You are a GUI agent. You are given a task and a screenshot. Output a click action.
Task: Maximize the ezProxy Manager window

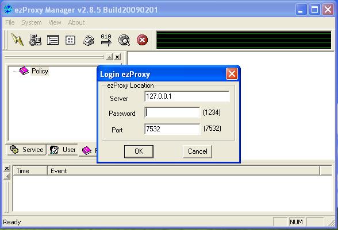314,10
